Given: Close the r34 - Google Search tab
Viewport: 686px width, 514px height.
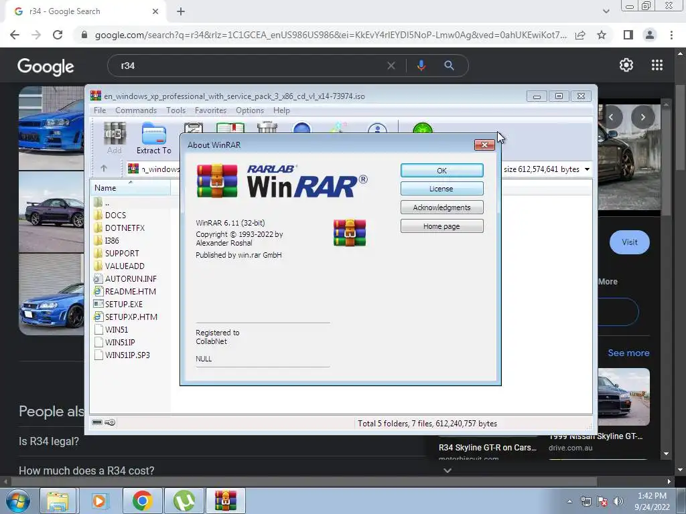Looking at the screenshot, I should point(155,11).
